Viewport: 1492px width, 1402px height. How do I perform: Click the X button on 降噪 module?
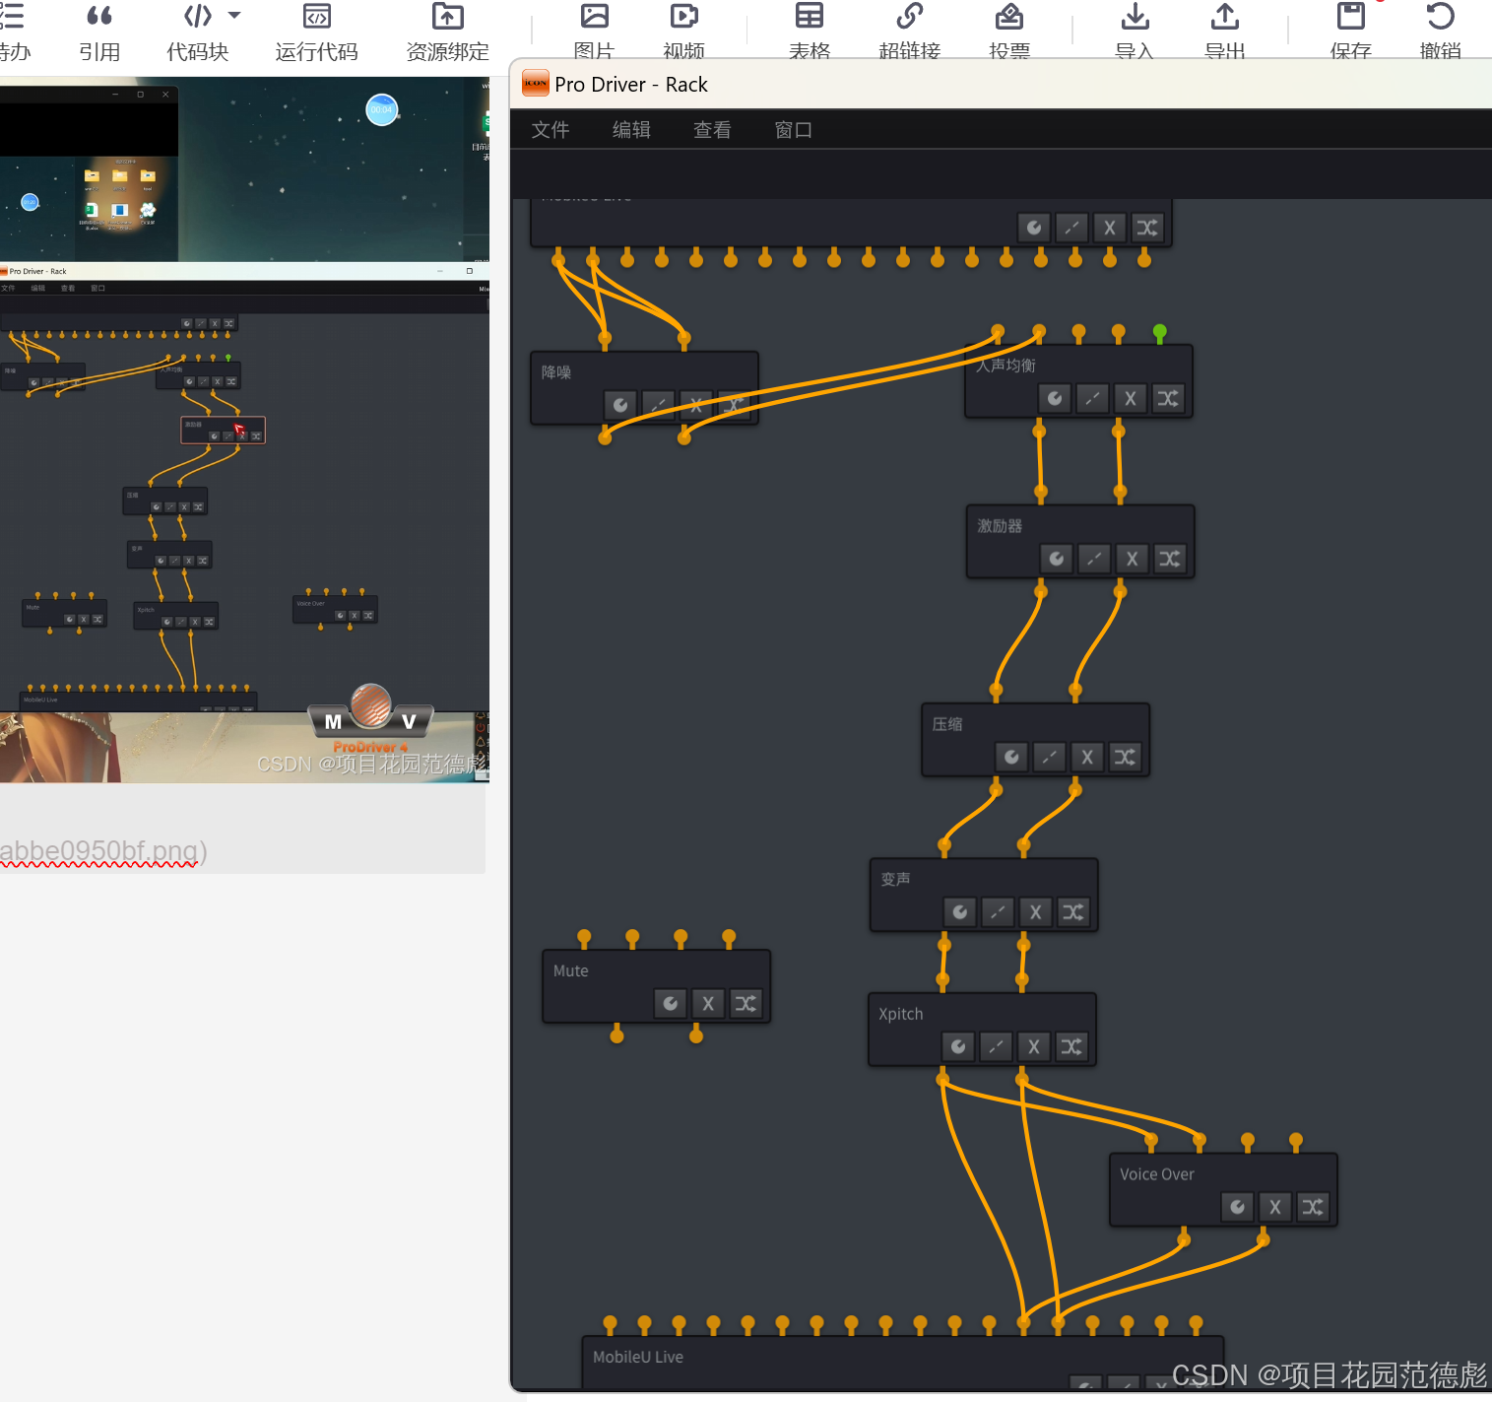point(696,405)
